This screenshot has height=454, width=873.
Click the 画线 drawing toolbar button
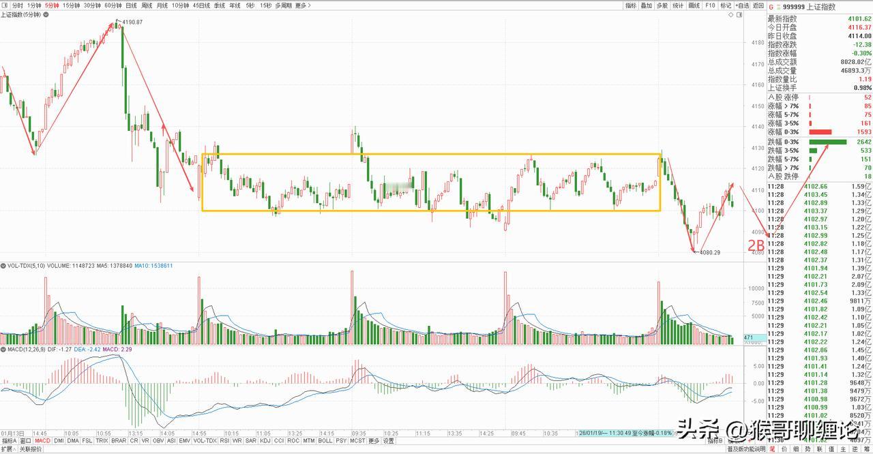pos(694,5)
